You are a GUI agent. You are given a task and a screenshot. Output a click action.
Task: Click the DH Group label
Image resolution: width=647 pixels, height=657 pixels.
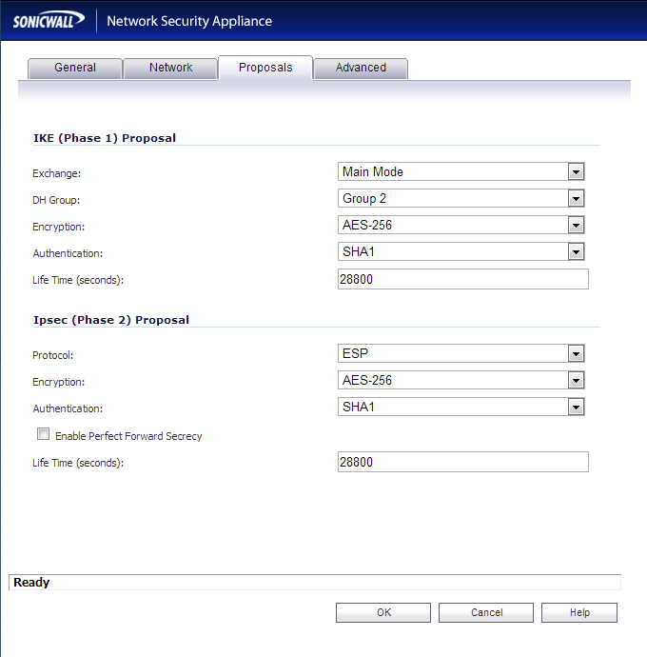(x=56, y=200)
